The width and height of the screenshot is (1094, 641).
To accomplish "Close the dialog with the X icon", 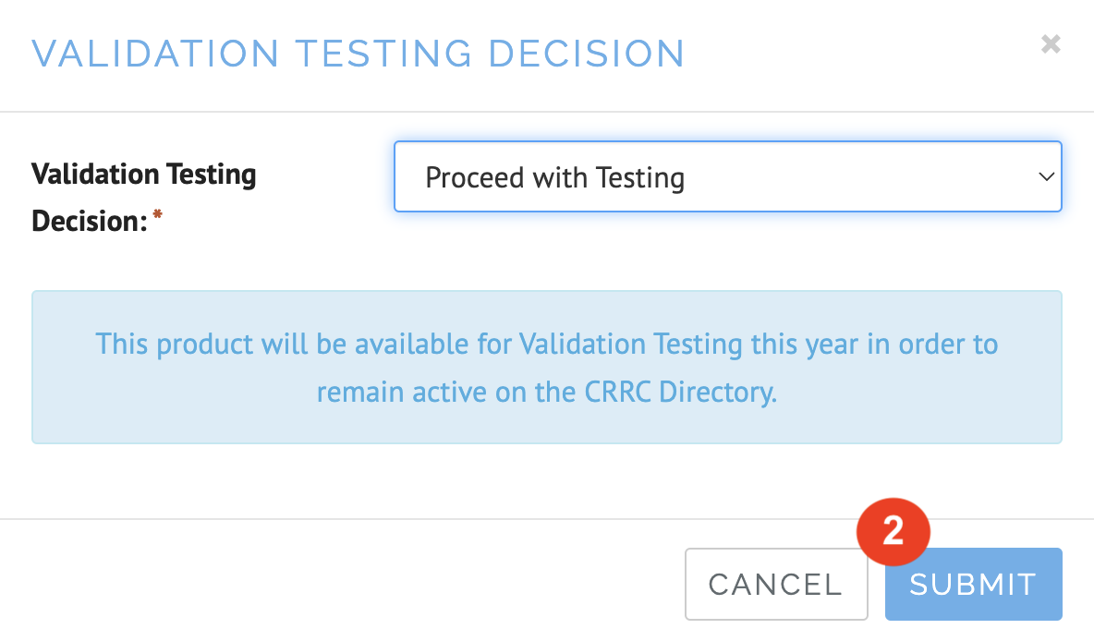I will pyautogui.click(x=1050, y=44).
